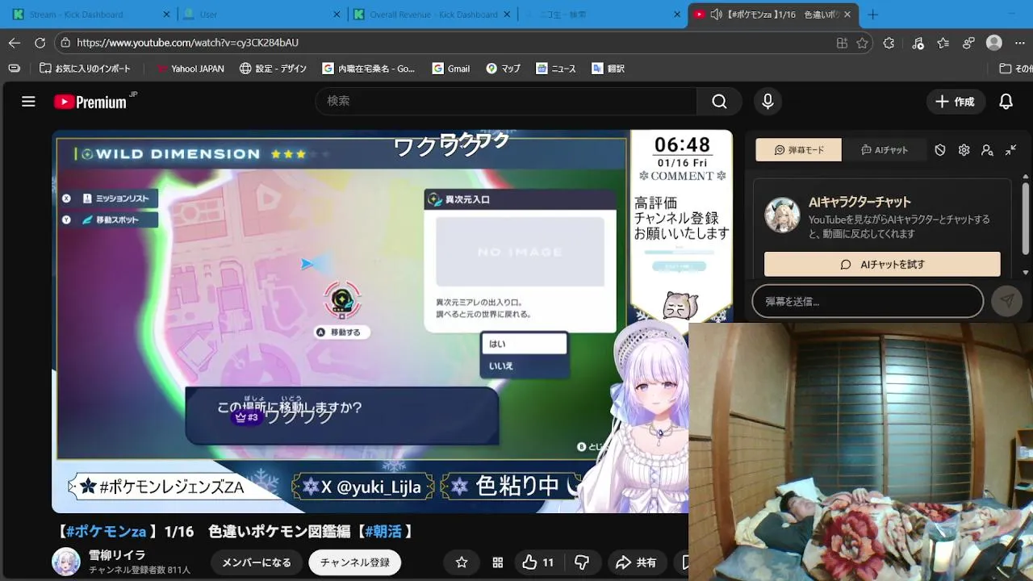Screen dimensions: 1033x581
Task: Open the leftmost tab actions icon in bookmarks bar
Action: click(14, 69)
